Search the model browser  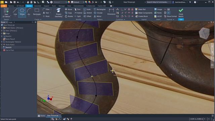pyautogui.click(x=33, y=22)
